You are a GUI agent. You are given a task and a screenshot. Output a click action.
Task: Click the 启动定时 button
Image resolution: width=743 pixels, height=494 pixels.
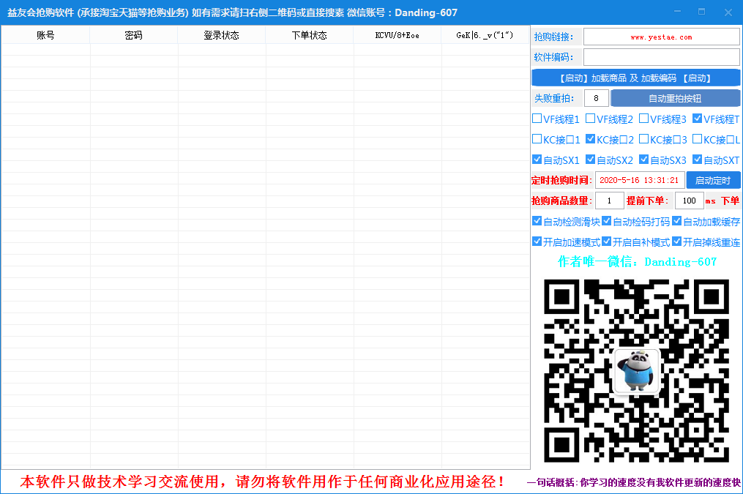(713, 181)
